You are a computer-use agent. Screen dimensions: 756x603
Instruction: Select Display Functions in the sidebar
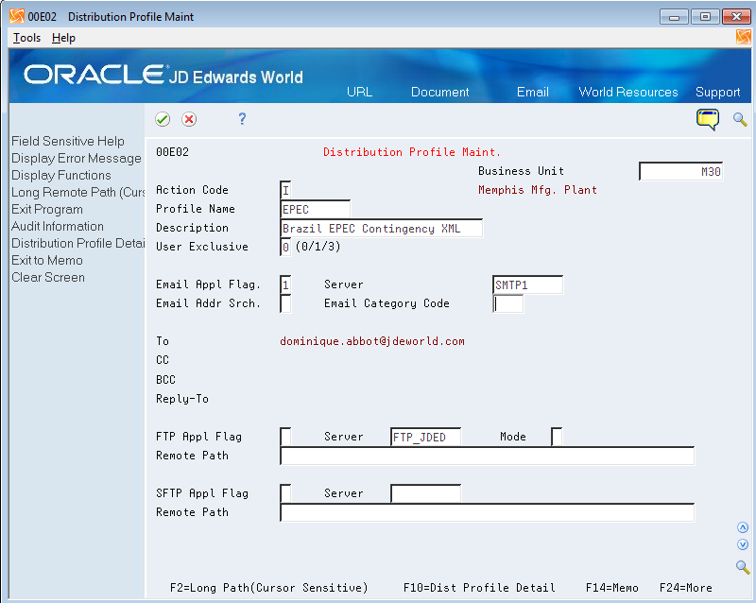point(61,175)
